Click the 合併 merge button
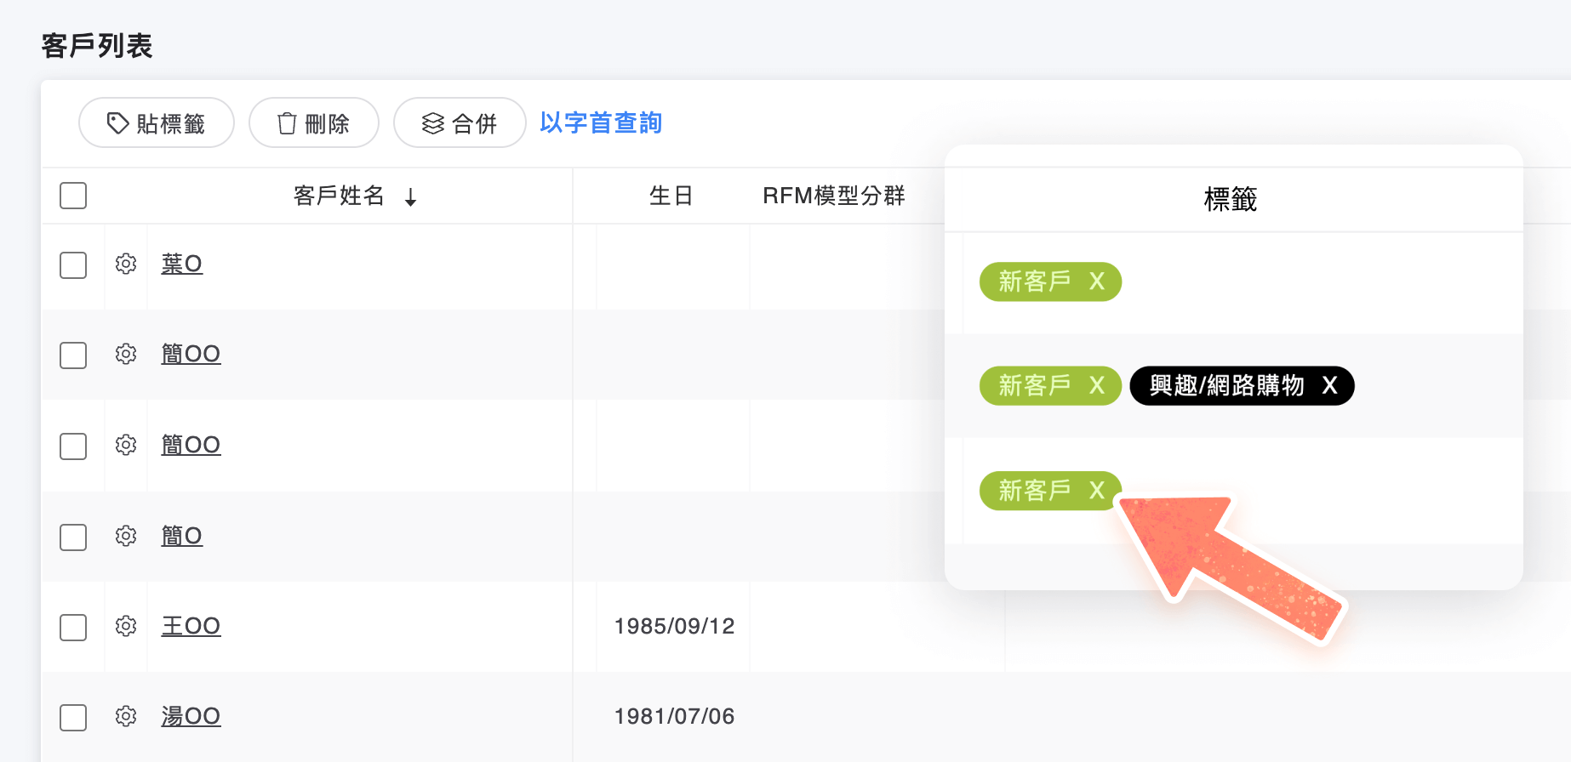This screenshot has width=1571, height=762. click(460, 123)
